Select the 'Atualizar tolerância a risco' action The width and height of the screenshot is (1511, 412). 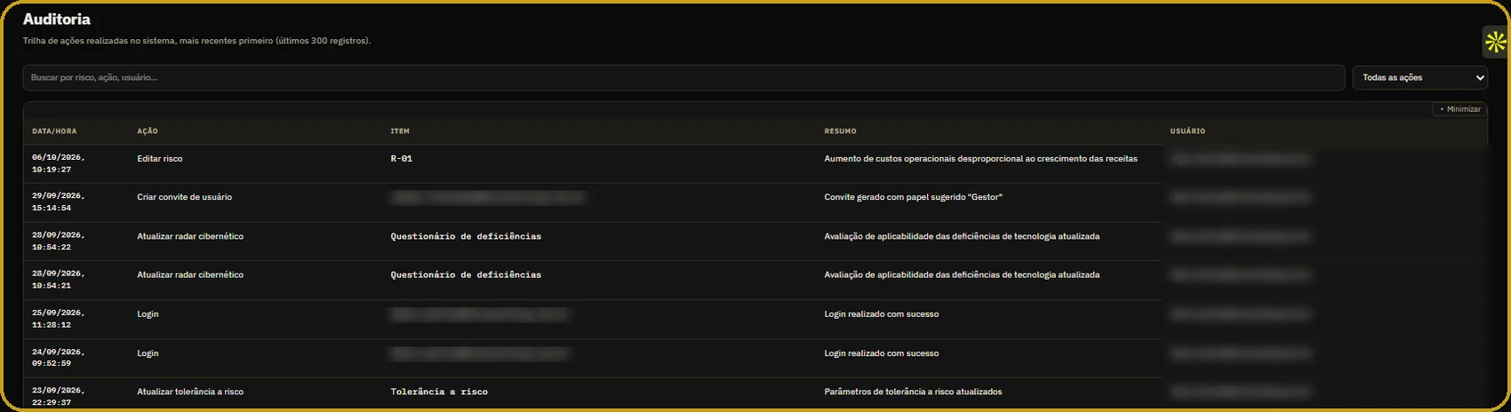190,392
